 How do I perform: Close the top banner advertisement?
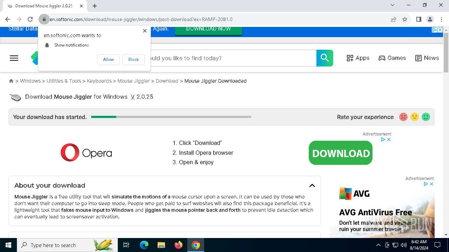pos(440,30)
